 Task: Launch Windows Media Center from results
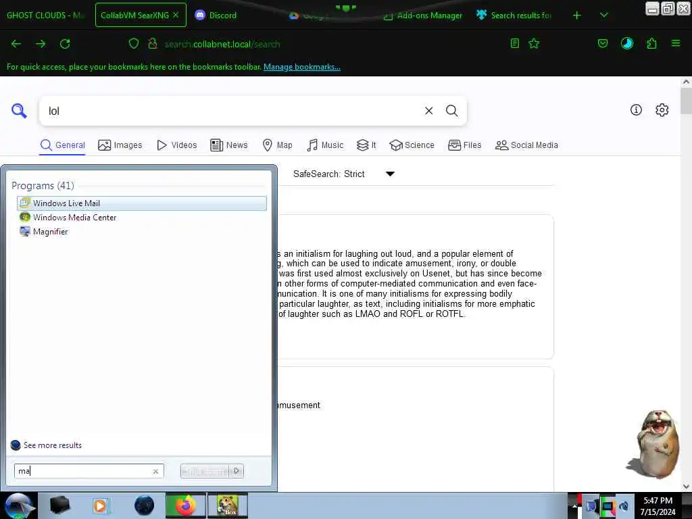pyautogui.click(x=142, y=217)
